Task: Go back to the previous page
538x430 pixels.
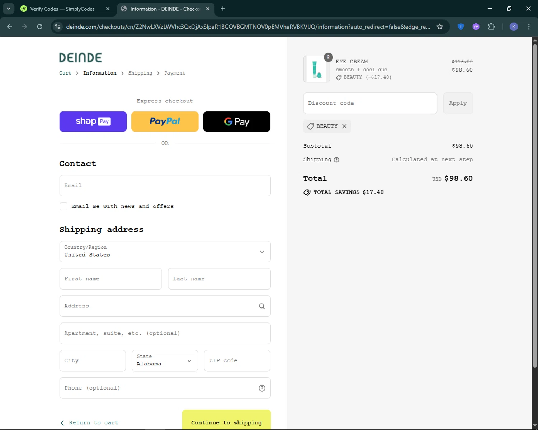Action: point(10,27)
